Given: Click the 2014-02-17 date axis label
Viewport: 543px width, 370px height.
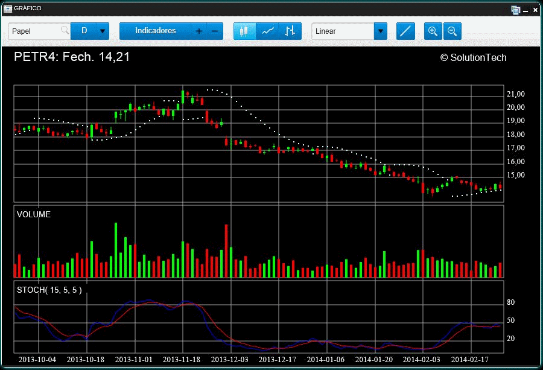Looking at the screenshot, I should click(x=469, y=360).
